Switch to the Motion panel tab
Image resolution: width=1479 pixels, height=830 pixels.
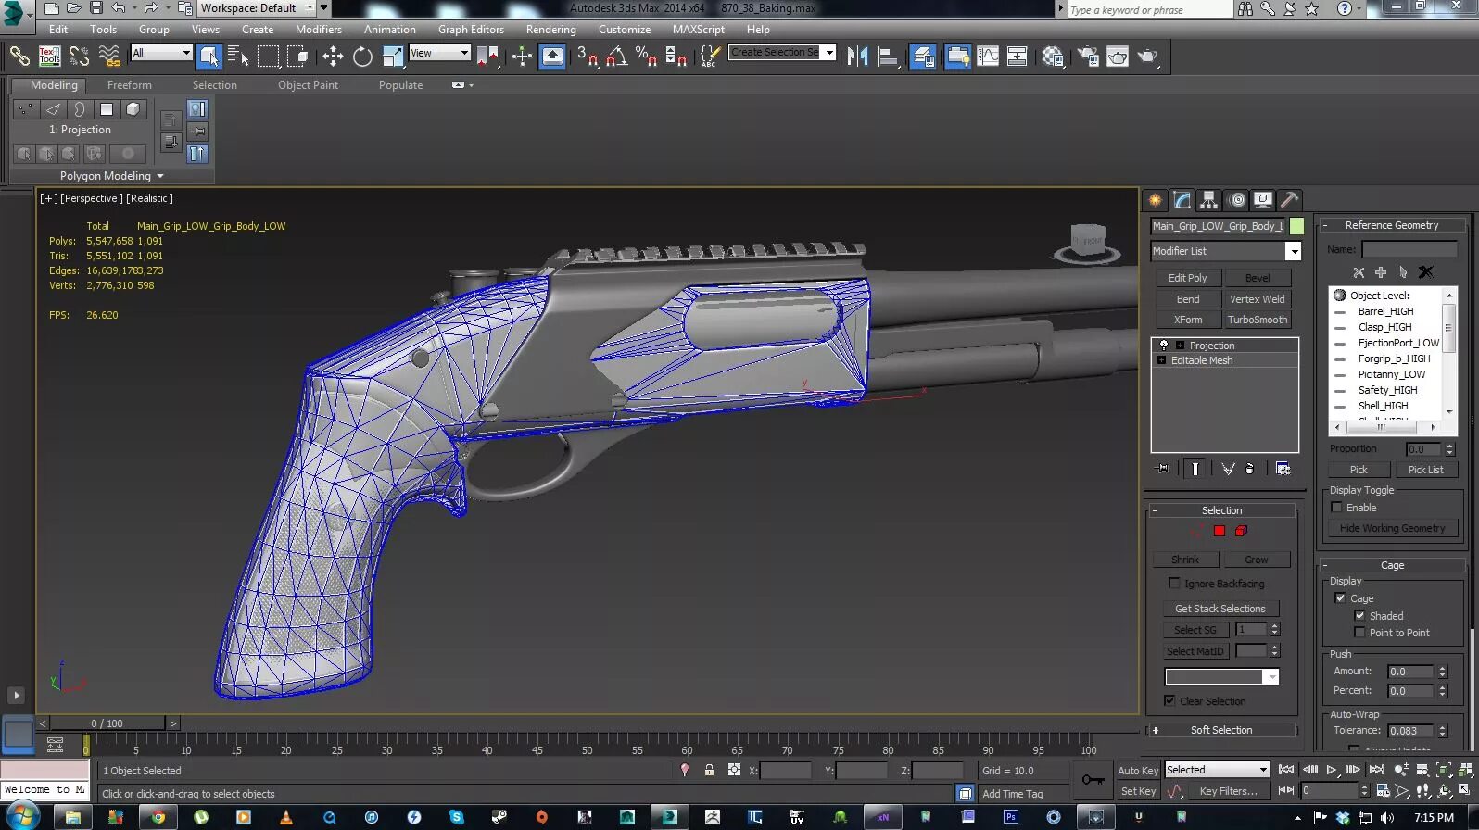tap(1236, 200)
